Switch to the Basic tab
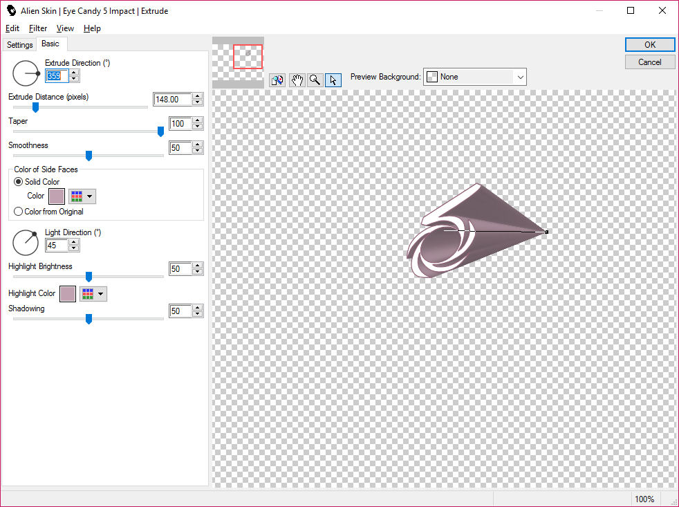The image size is (679, 507). point(50,44)
